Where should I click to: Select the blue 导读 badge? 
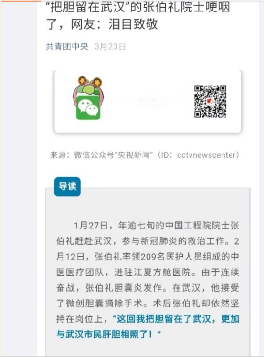point(67,186)
